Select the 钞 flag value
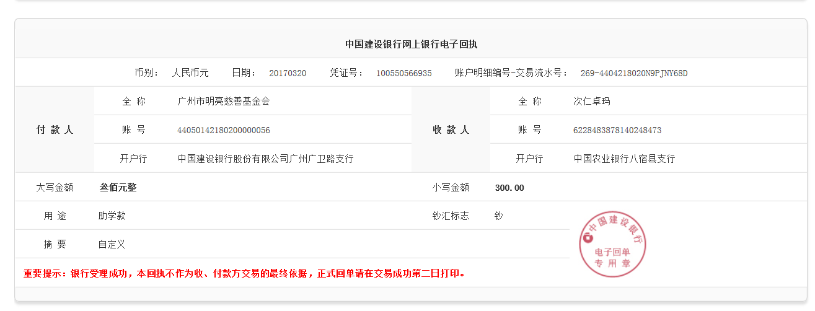Screen dimensions: 815x311 tap(499, 216)
